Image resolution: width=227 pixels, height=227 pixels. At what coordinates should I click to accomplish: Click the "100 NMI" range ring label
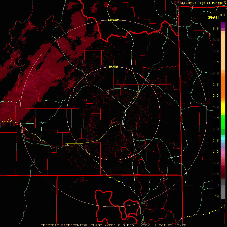pyautogui.click(x=113, y=20)
